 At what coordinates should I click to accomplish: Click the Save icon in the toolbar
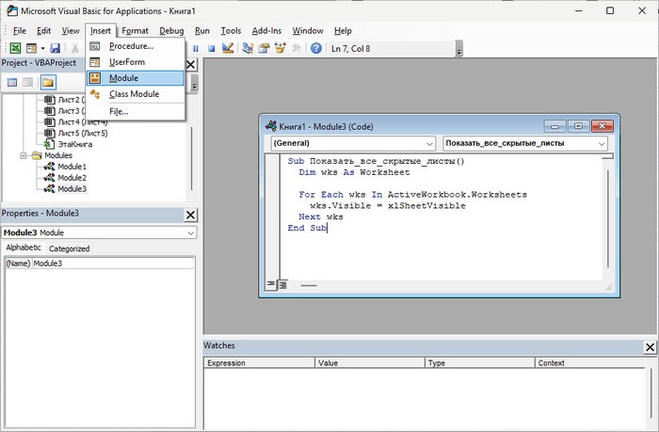55,48
